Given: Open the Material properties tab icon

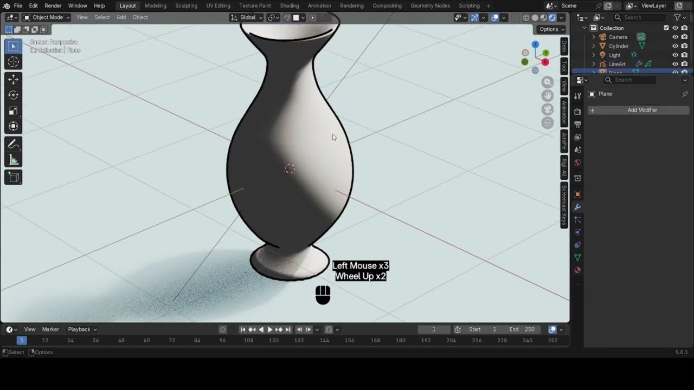Looking at the screenshot, I should click(x=577, y=270).
